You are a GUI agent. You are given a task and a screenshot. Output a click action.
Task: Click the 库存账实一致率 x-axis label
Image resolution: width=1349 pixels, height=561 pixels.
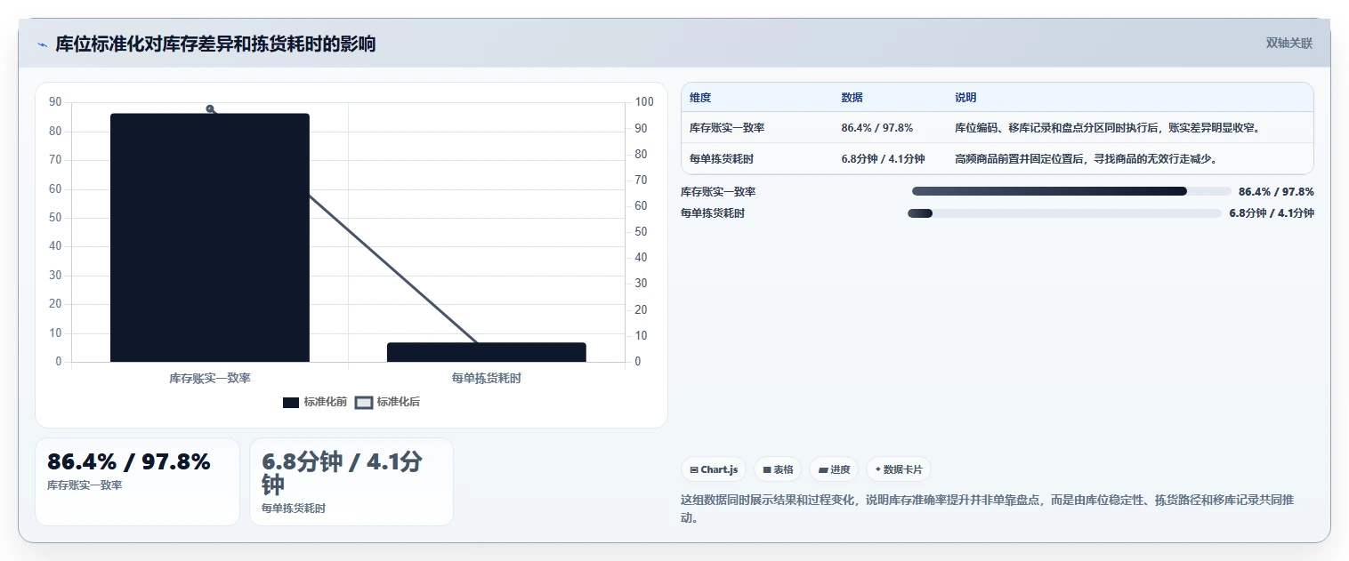(x=210, y=379)
